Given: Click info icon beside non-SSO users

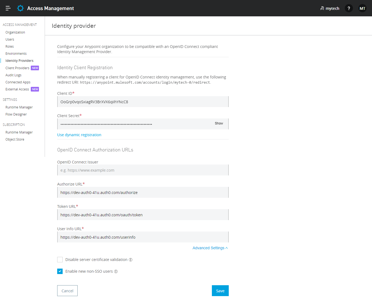Looking at the screenshot, I should [116, 272].
